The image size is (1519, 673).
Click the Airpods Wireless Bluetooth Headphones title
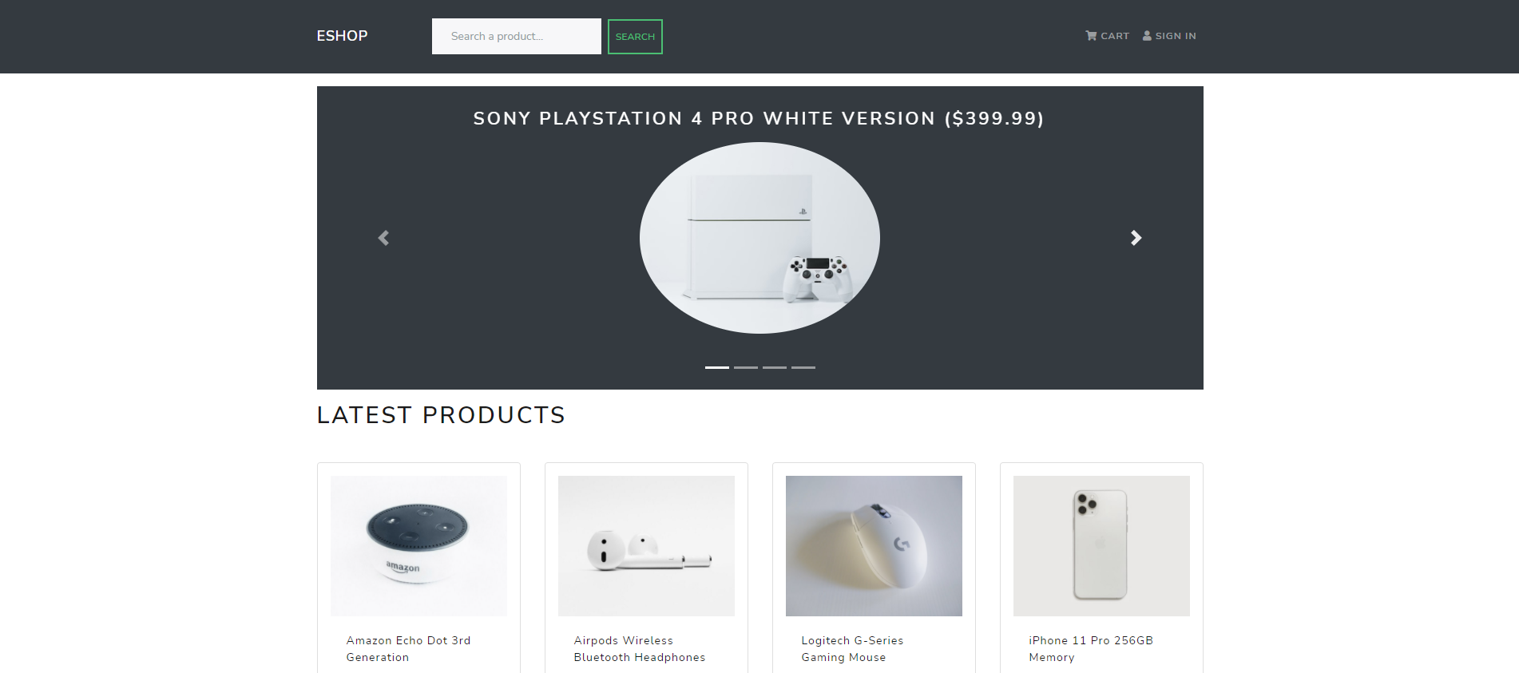click(639, 649)
